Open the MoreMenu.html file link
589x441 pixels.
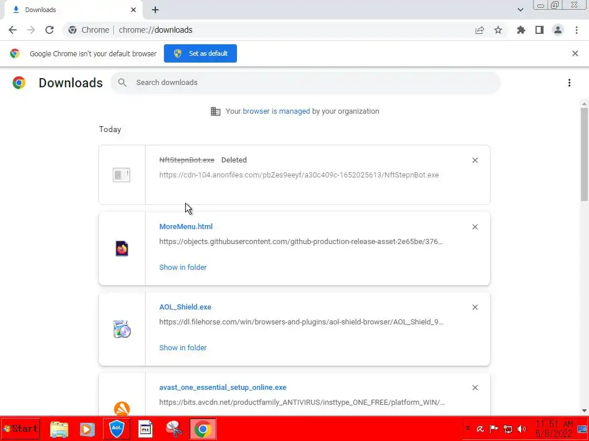click(x=186, y=226)
